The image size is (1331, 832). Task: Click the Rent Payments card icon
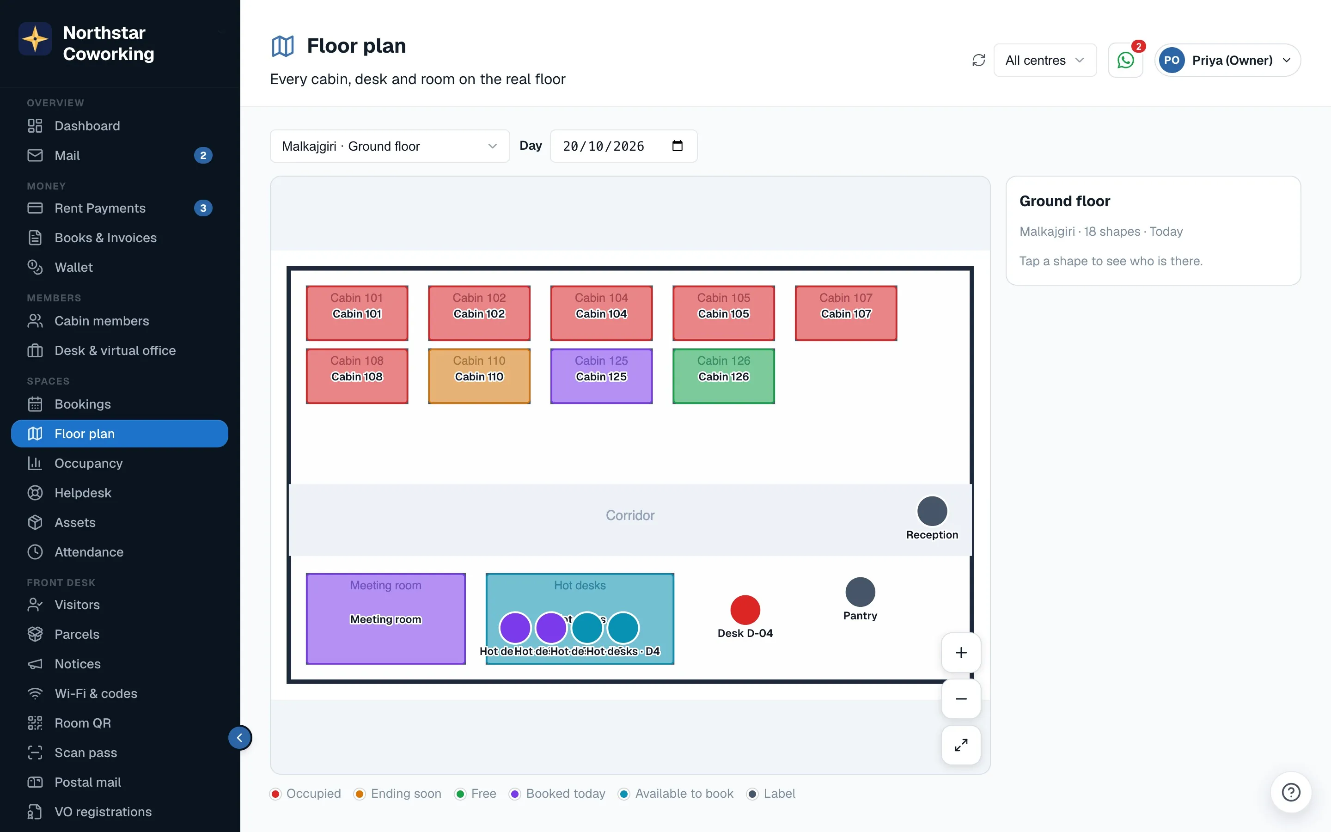click(x=35, y=208)
